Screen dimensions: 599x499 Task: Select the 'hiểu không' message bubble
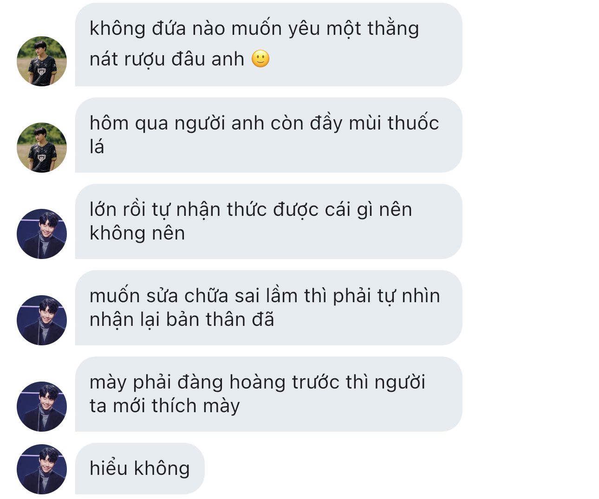[140, 468]
